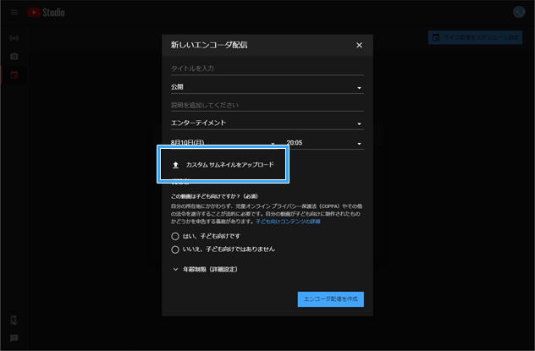Open the エンターテイメント category dropdown

point(267,123)
